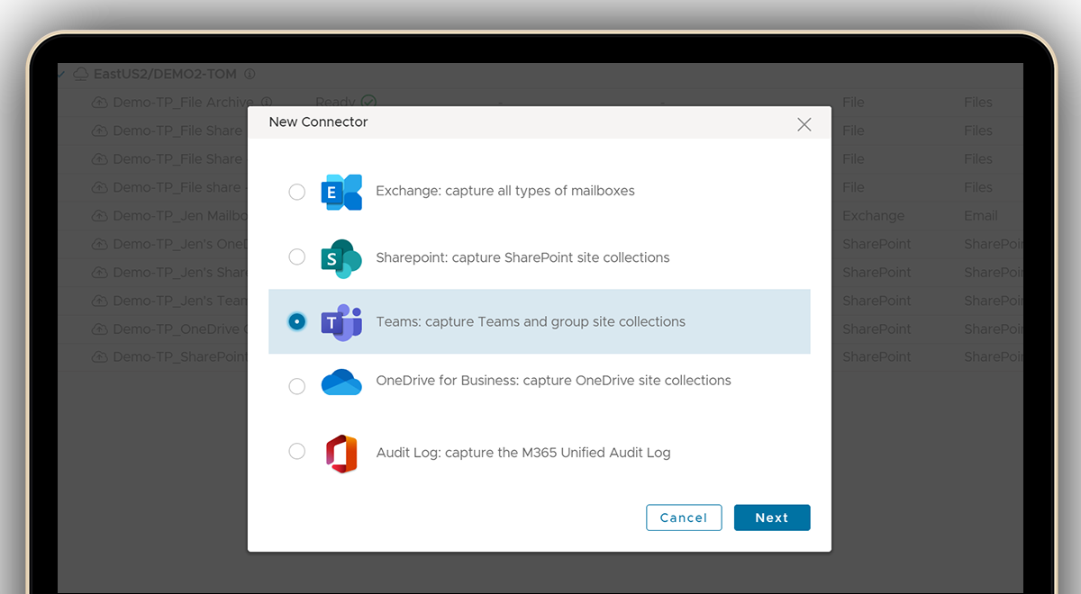The image size is (1081, 594).
Task: Click the 'Exchange' type cell in the background table
Action: click(873, 216)
